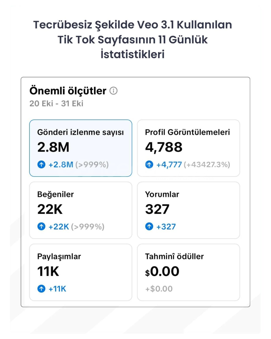Screen dimensions: 271x339
Task: Click the +22K likes change figure
Action: (59, 227)
